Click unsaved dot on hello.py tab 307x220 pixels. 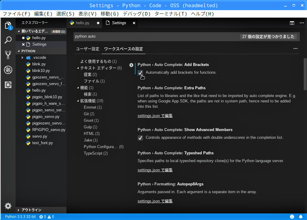point(98,23)
